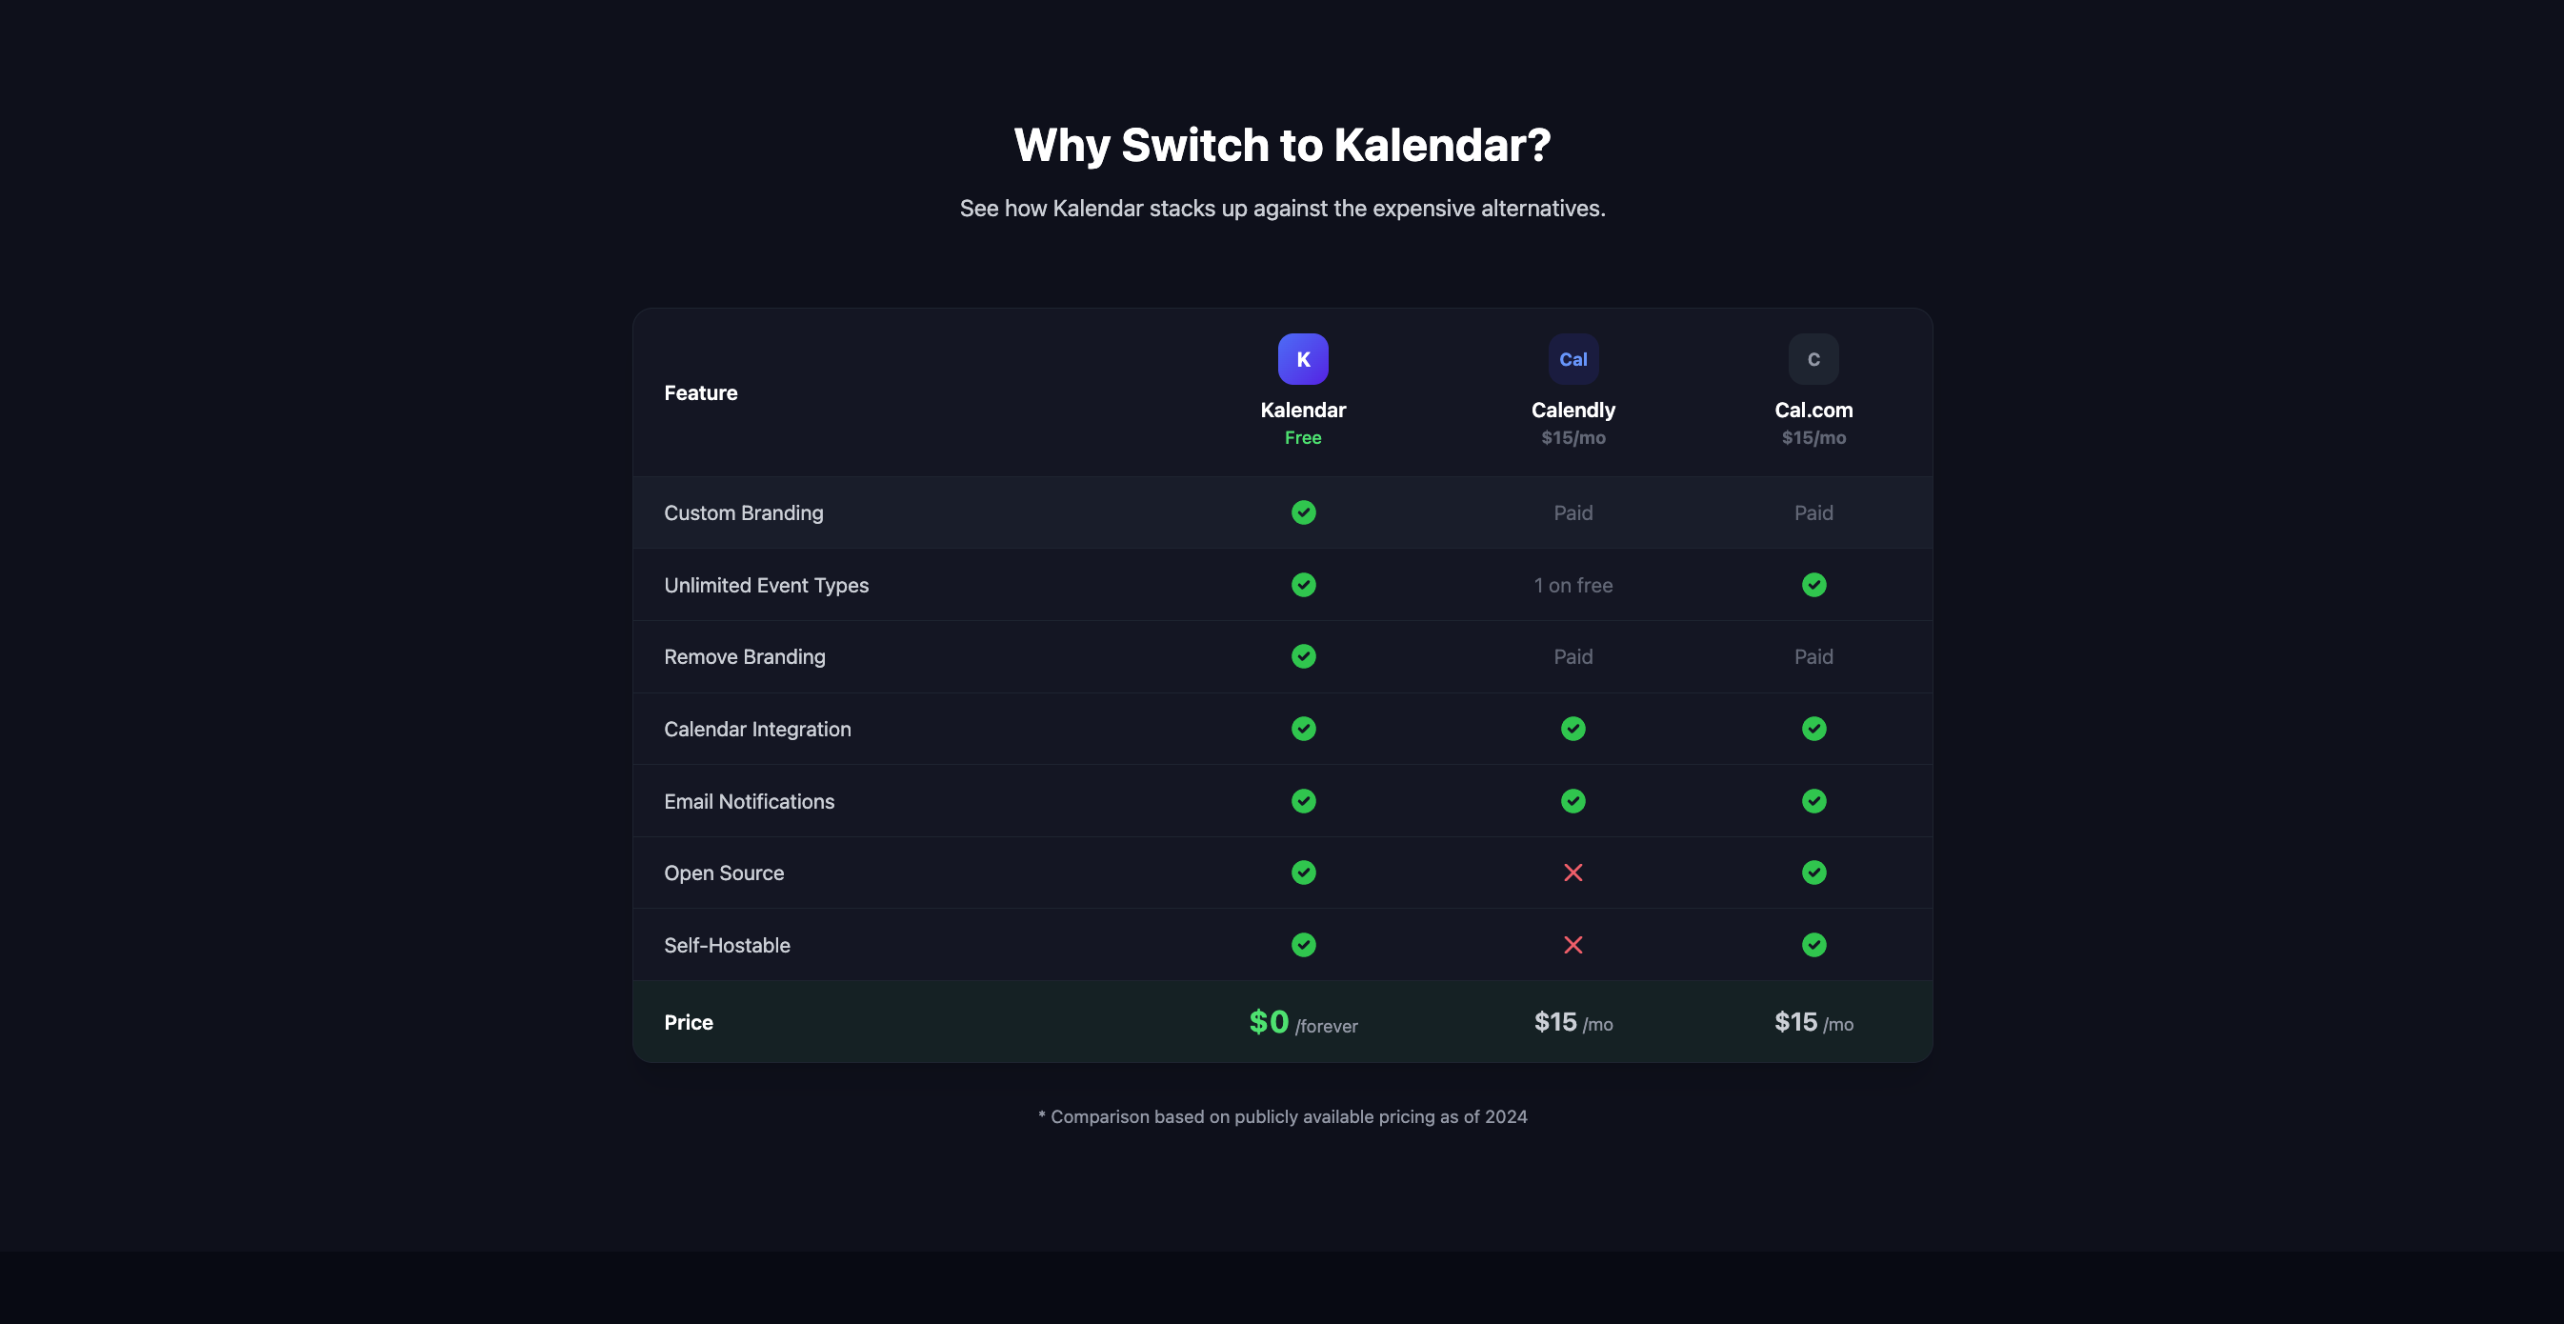The width and height of the screenshot is (2564, 1324).
Task: Click the Cal.com C logo icon
Action: [x=1813, y=359]
